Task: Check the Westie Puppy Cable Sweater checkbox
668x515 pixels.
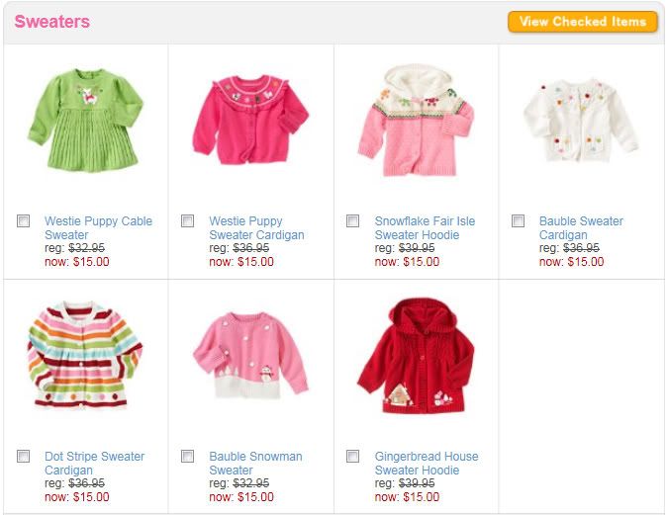Action: pos(24,221)
